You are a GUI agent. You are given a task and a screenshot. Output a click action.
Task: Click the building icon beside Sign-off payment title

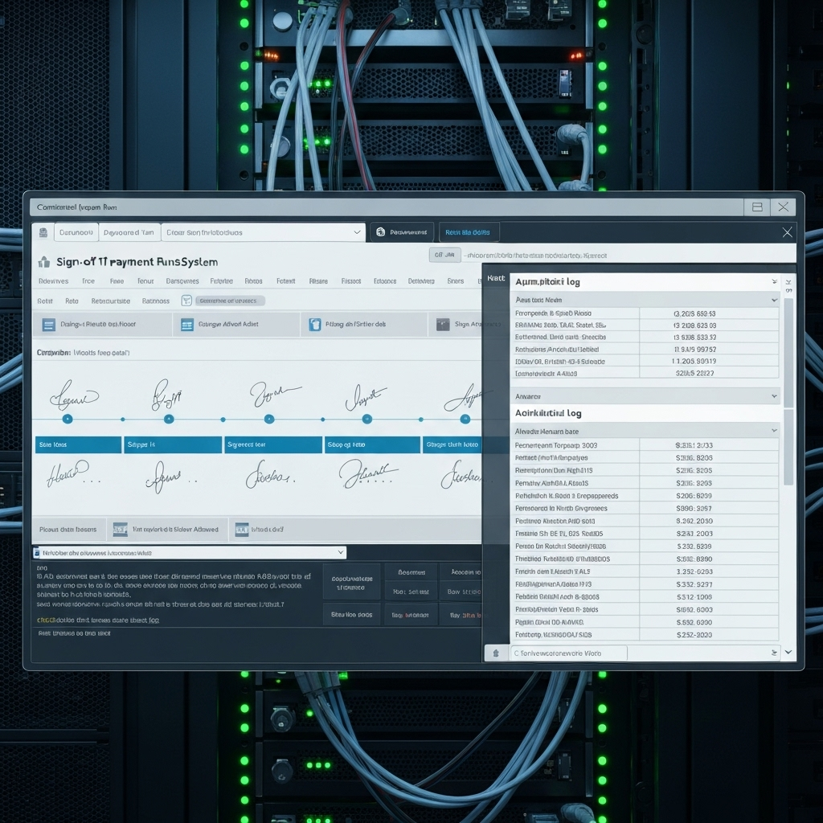click(x=43, y=262)
